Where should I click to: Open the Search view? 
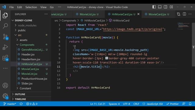(5, 26)
